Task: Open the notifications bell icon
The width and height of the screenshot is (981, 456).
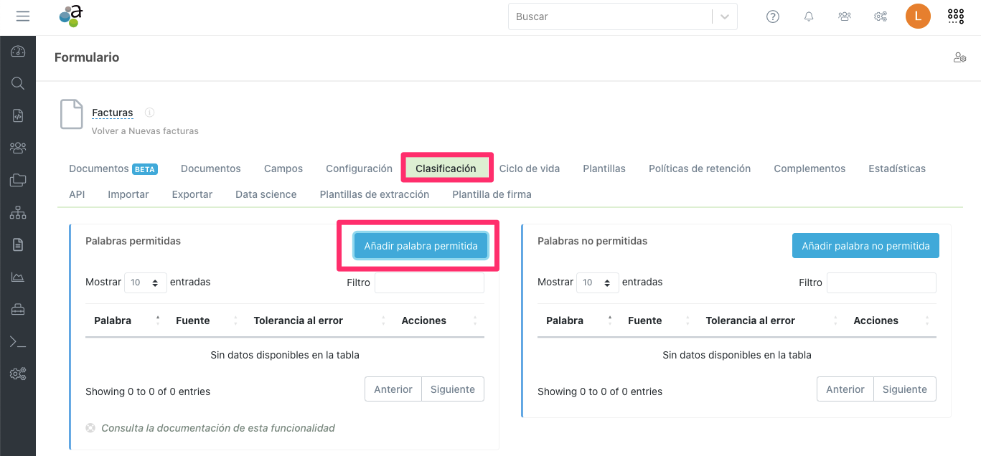Action: point(809,16)
